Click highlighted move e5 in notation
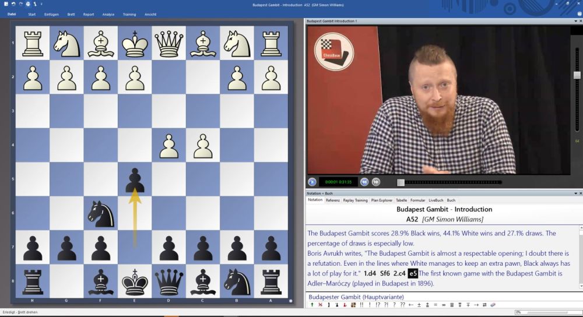This screenshot has width=583, height=317. (413, 273)
